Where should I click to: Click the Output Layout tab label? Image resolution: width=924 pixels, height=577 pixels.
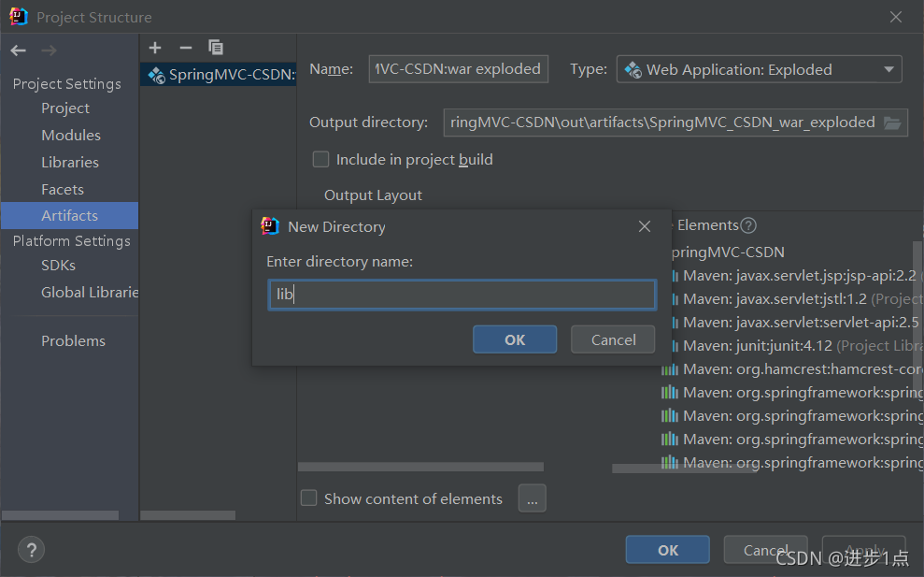coord(373,195)
